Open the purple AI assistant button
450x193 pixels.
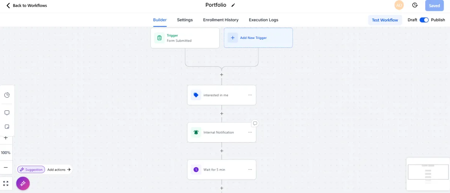pyautogui.click(x=23, y=183)
